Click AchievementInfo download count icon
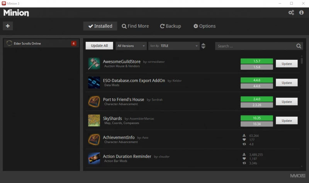 (x=244, y=136)
